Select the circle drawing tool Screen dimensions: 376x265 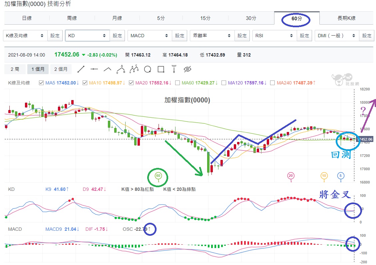click(148, 69)
